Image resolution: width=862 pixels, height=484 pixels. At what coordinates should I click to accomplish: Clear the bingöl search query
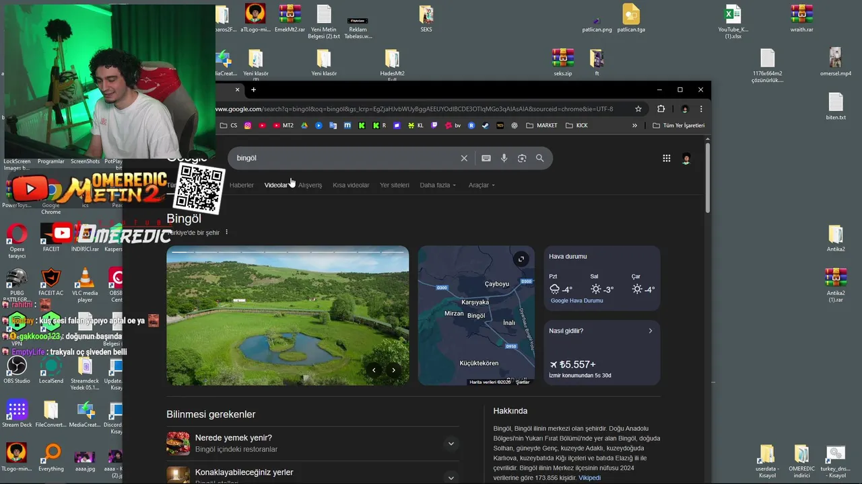click(x=464, y=158)
